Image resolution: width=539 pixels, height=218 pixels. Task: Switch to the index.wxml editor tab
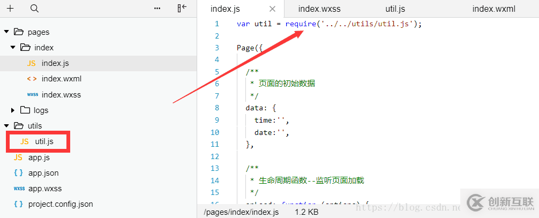tap(493, 9)
